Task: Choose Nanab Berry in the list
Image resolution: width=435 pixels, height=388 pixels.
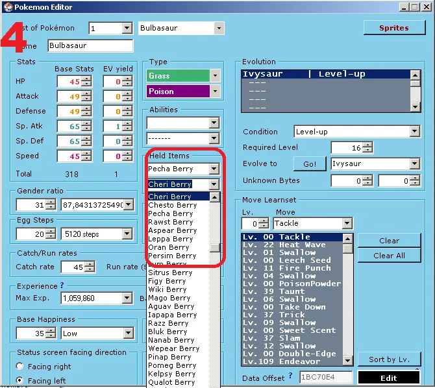Action: click(179, 340)
